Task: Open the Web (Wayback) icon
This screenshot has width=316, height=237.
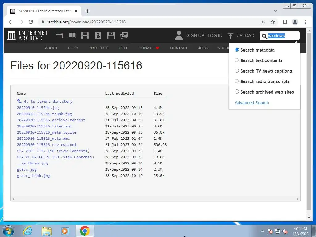Action: click(x=59, y=35)
